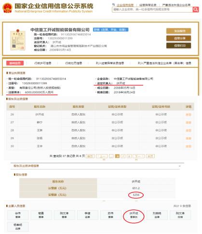Screen dimensions: 202x234
Task: Click the 上一页 previous page button
Action: coord(102,156)
